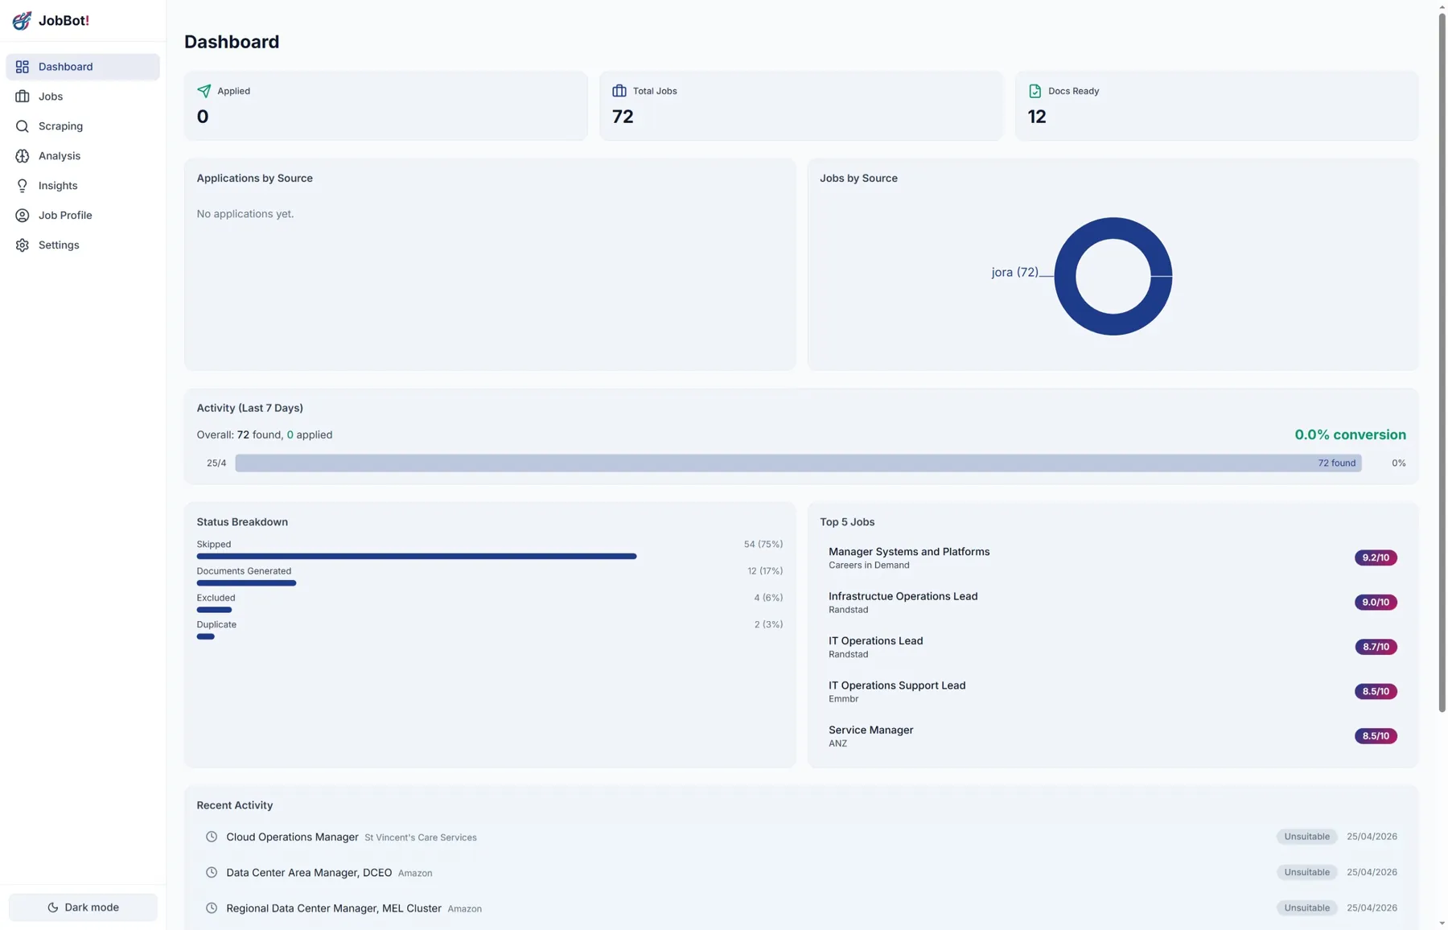
Task: Click the Applied paper-plane icon
Action: pyautogui.click(x=204, y=91)
